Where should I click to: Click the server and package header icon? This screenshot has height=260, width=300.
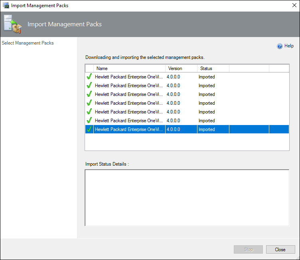point(13,24)
